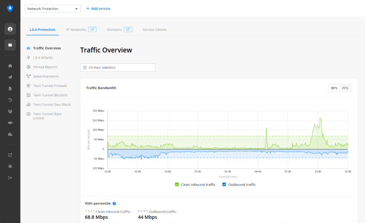
Task: Open the history icon in left sidebar
Action: [x=10, y=100]
